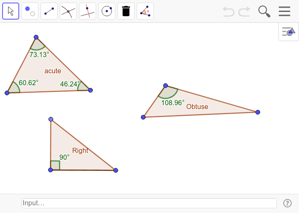Select the Perpendicular Line tool
Screen dimensions: 299x213
pyautogui.click(x=88, y=11)
